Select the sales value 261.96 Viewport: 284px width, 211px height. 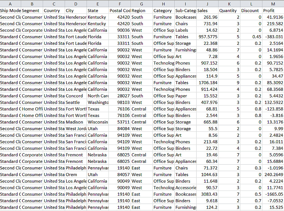coord(207,17)
